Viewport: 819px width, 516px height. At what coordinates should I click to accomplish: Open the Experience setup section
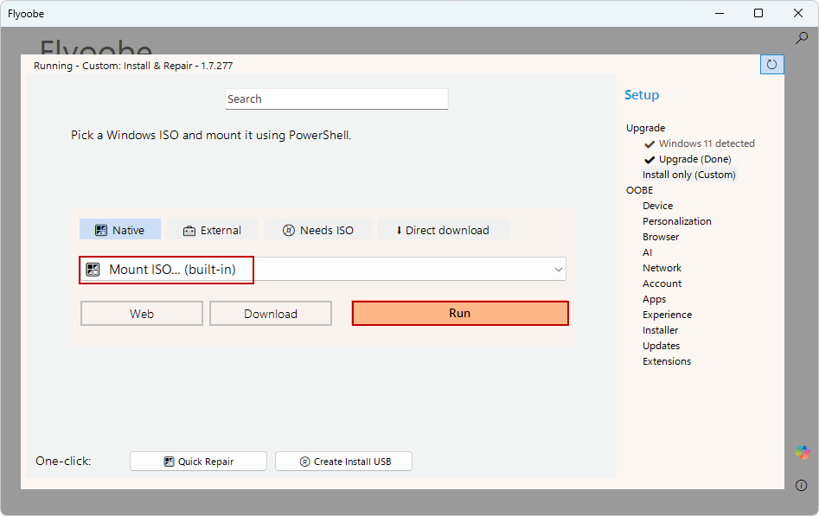click(667, 315)
